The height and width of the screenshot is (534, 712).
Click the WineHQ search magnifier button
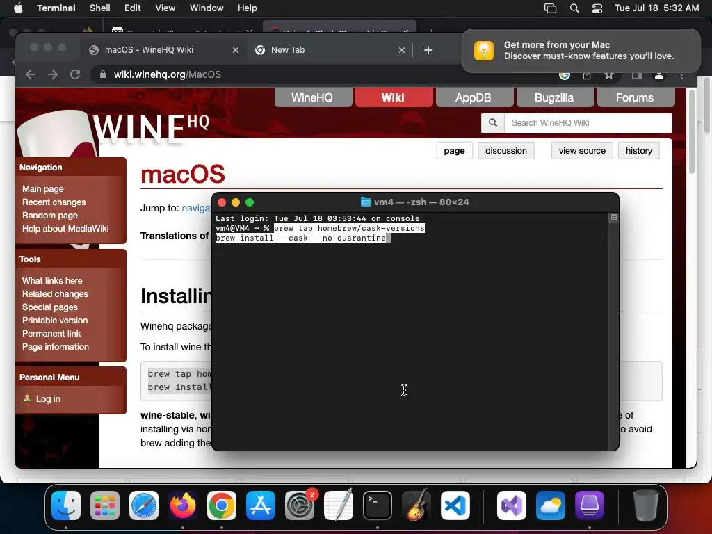[493, 122]
